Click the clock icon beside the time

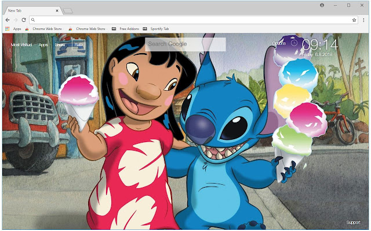click(x=294, y=43)
